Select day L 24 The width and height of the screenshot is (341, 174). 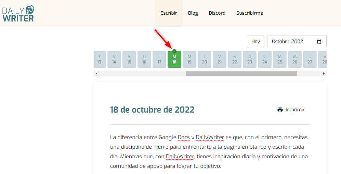[265, 59]
